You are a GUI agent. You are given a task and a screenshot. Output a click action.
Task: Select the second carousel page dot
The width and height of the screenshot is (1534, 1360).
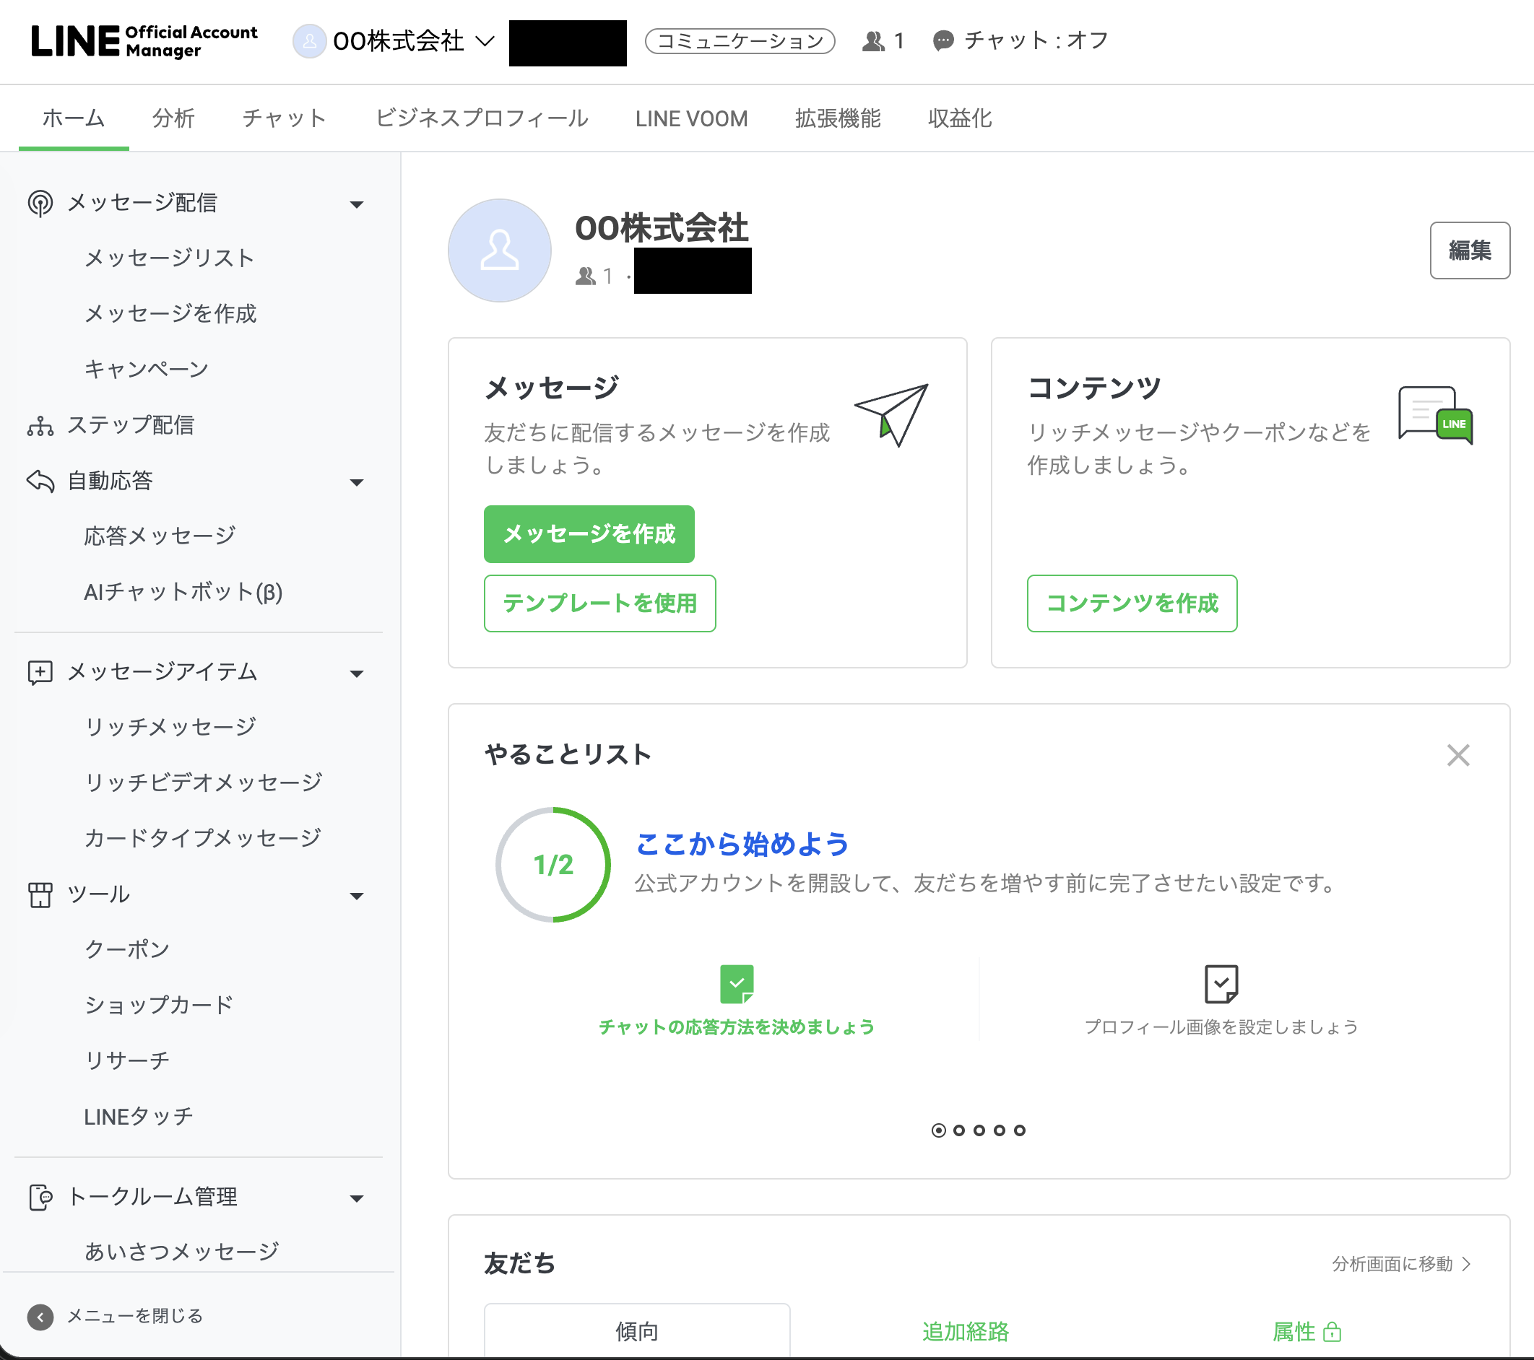coord(959,1130)
